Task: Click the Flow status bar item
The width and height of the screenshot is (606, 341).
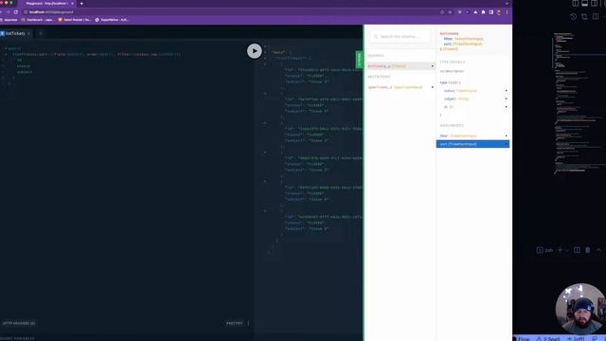Action: coord(522,339)
